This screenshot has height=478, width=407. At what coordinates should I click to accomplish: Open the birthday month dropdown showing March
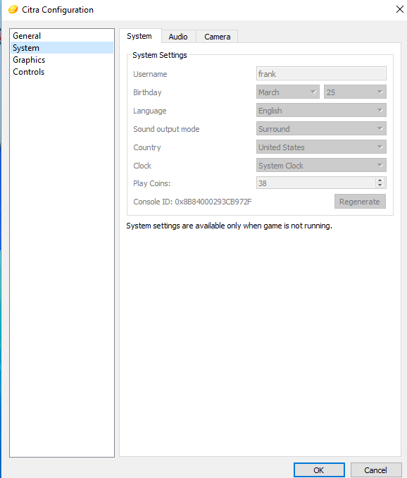tap(288, 92)
